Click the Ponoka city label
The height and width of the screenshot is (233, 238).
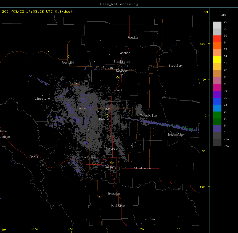tap(133, 38)
